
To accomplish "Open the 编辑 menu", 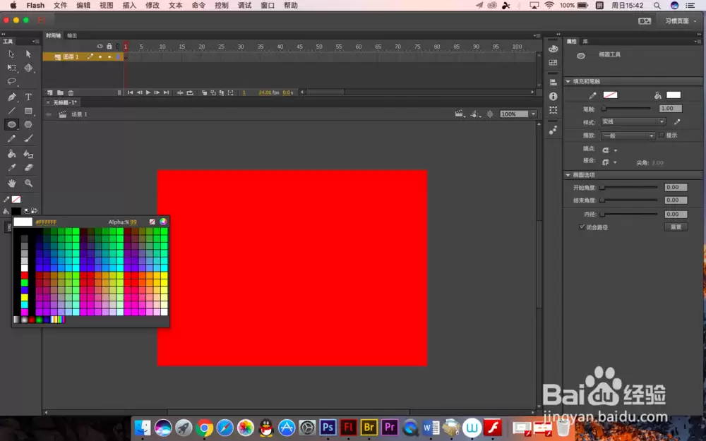I will click(x=83, y=6).
